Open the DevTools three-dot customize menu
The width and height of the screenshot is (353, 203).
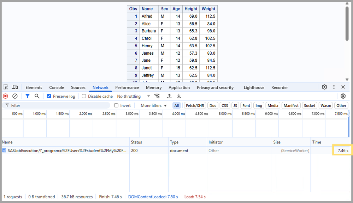pyautogui.click(x=334, y=87)
